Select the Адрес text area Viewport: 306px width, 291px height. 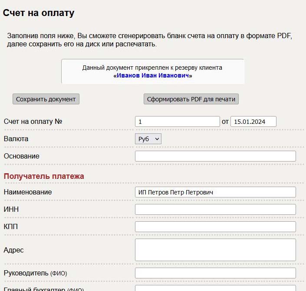[215, 250]
